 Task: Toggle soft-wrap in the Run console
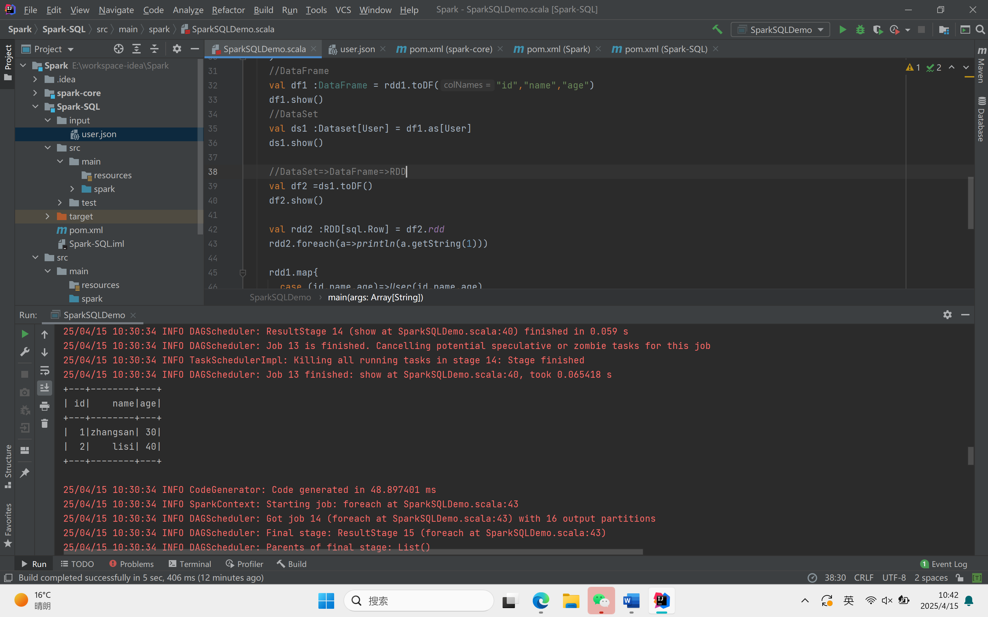45,370
